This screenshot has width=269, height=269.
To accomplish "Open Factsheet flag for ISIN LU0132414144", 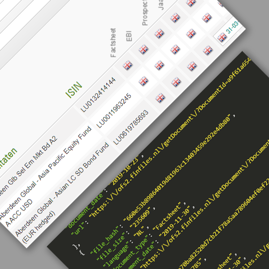I will tap(127, 65).
